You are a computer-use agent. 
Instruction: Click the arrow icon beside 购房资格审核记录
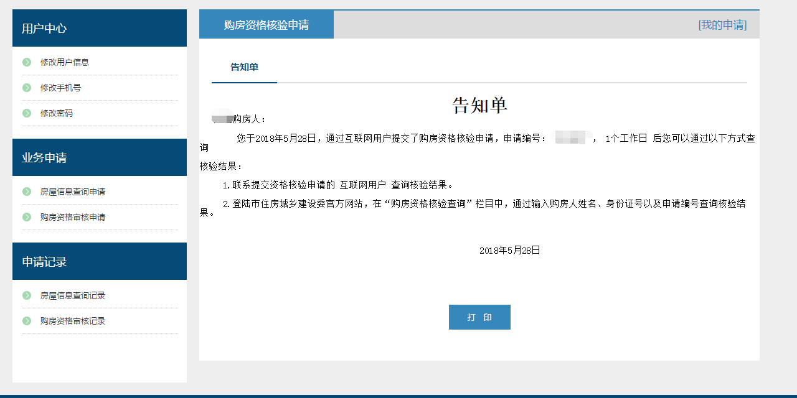pyautogui.click(x=27, y=321)
